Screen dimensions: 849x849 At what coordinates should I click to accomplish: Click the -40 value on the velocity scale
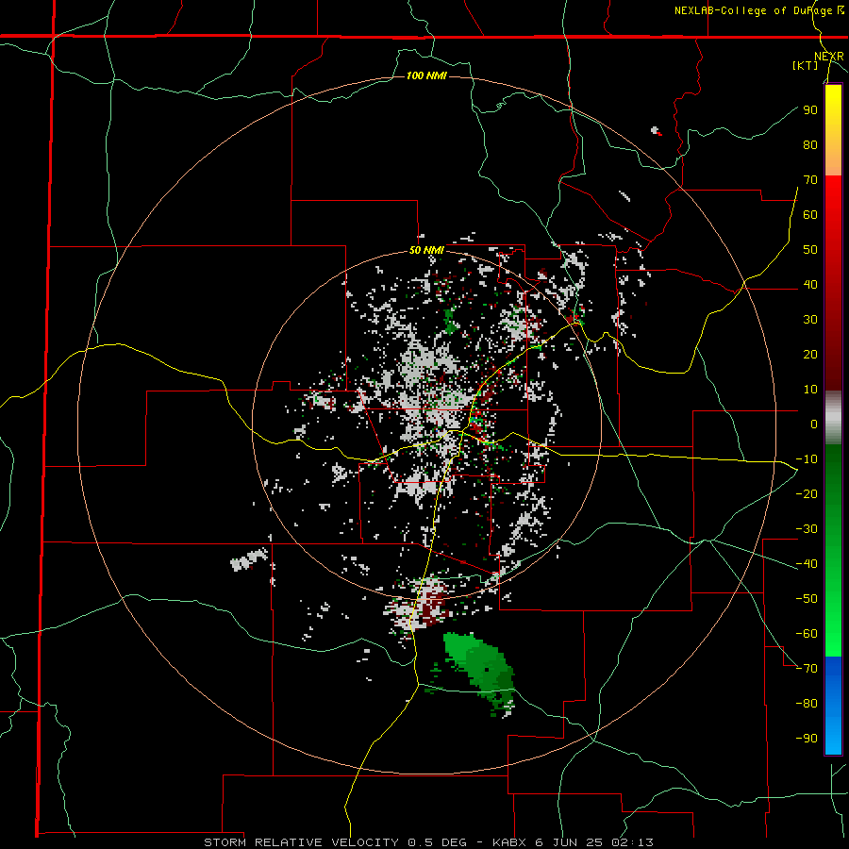tap(807, 564)
